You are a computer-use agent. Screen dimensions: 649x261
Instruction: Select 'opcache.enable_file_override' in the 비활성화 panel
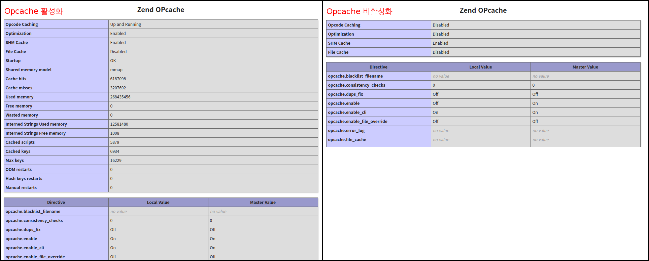[357, 121]
